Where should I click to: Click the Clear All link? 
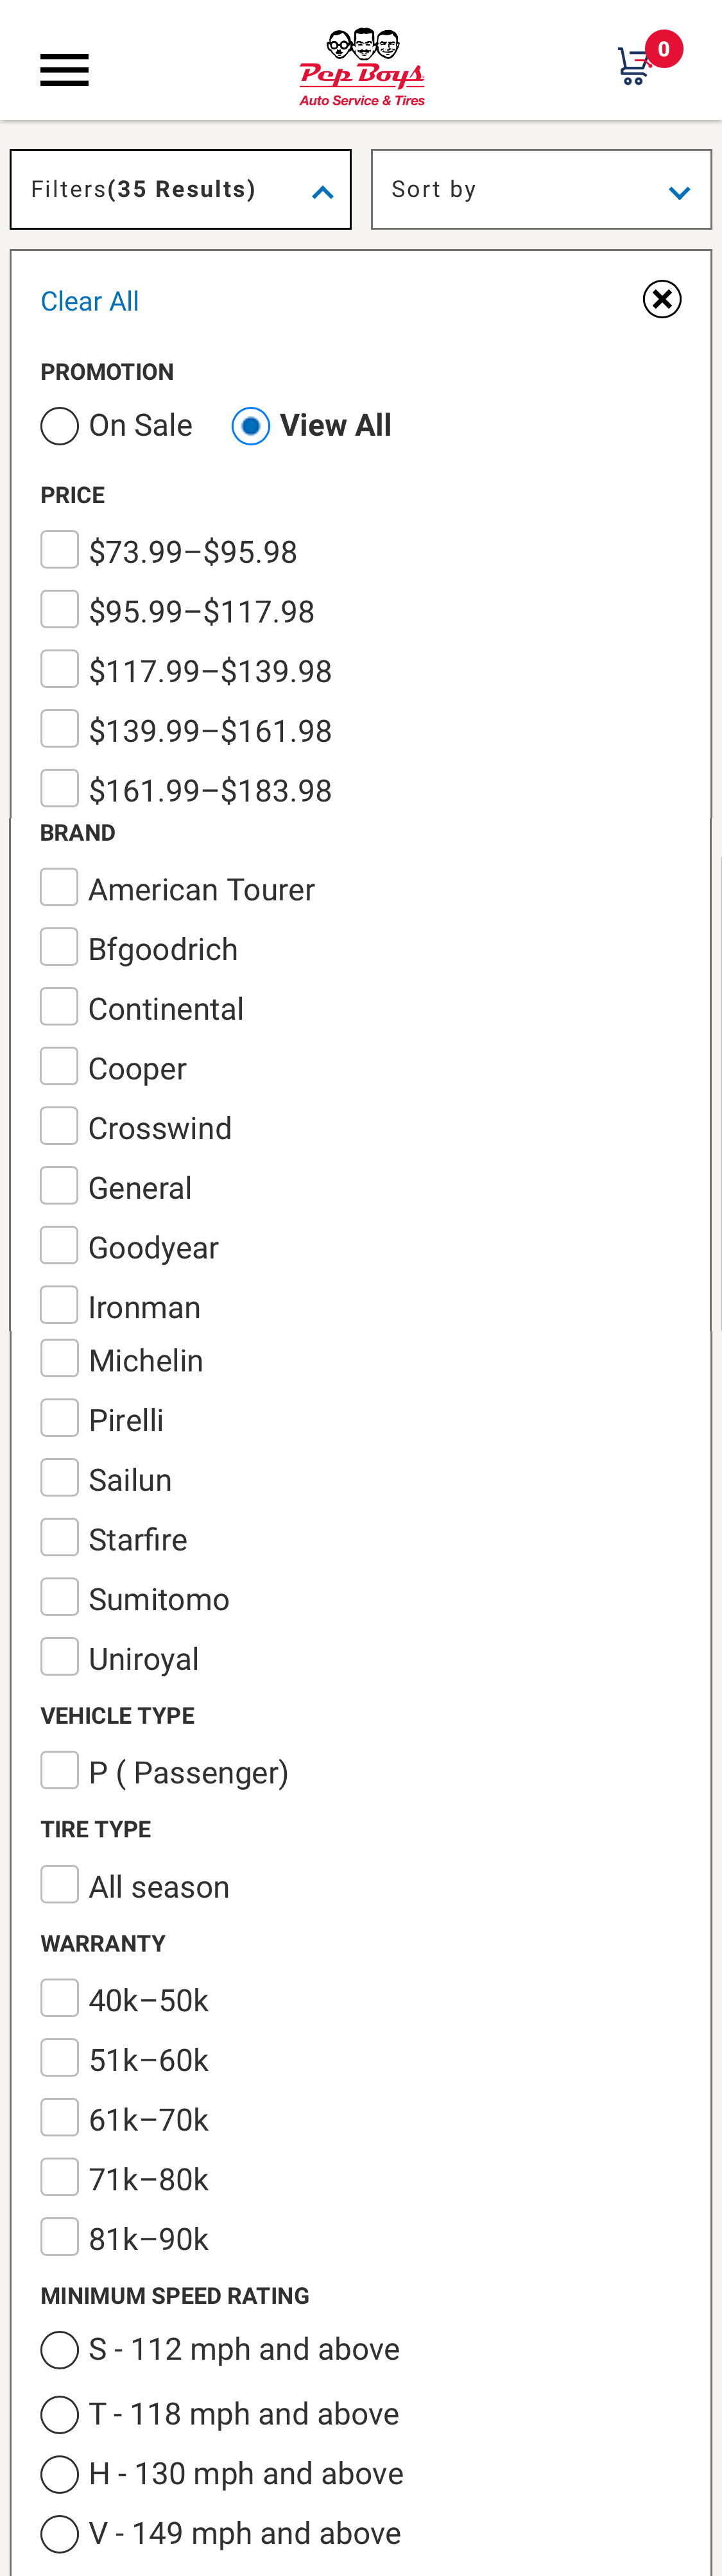[89, 301]
